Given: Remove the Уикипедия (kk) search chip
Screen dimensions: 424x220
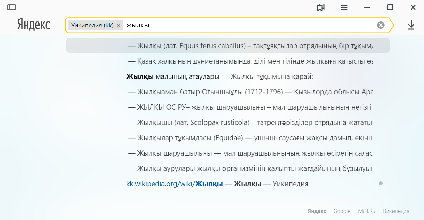Looking at the screenshot, I should point(118,25).
